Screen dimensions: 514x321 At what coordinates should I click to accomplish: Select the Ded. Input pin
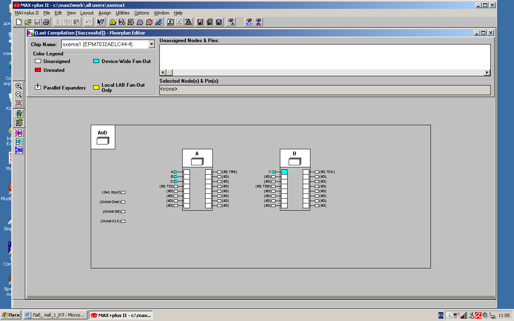pos(123,192)
